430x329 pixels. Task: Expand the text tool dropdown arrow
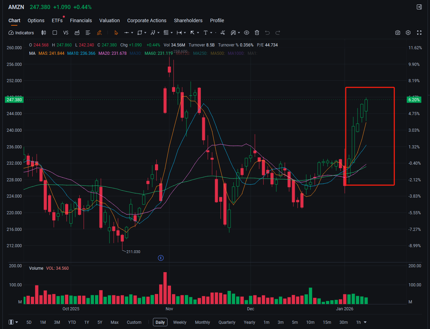[211, 33]
